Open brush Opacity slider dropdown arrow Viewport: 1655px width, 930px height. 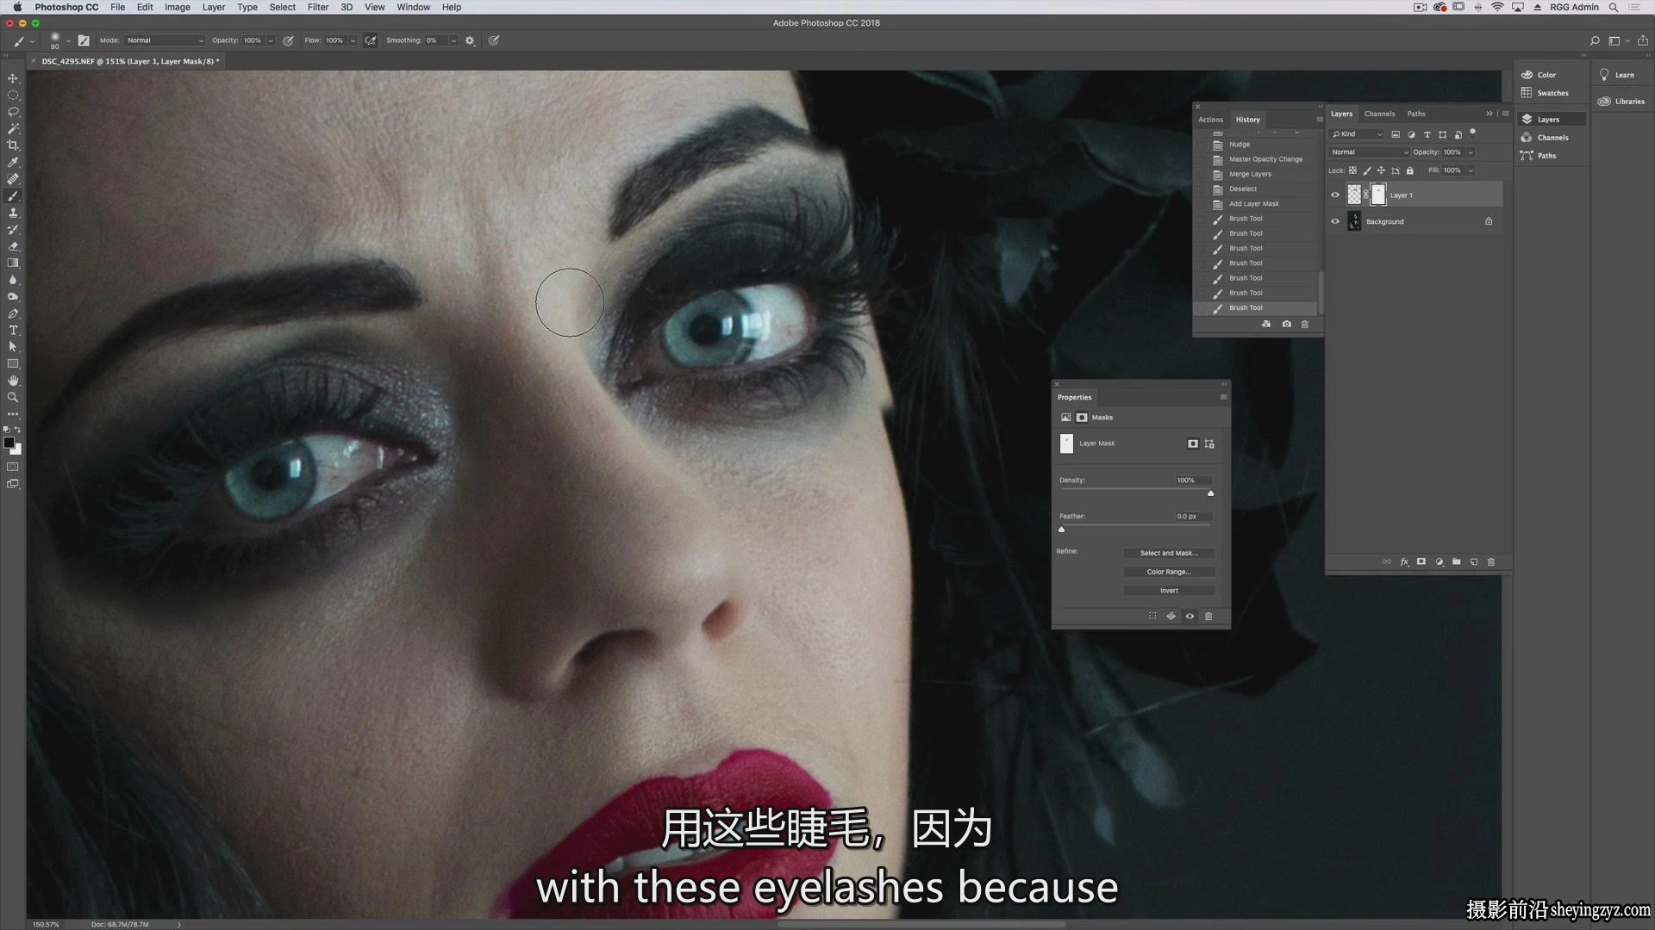pos(271,40)
